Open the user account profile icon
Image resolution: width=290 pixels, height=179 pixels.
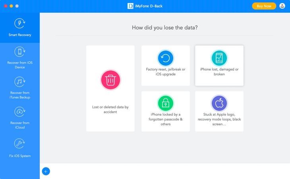(282, 6)
